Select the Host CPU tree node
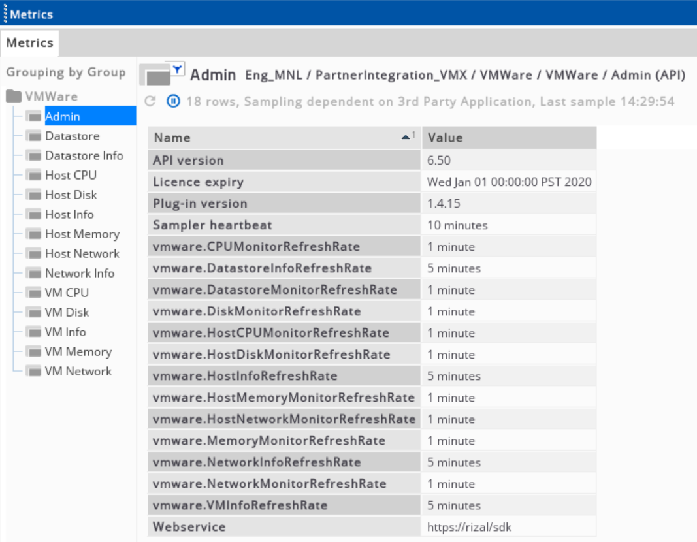The height and width of the screenshot is (542, 697). pyautogui.click(x=71, y=175)
